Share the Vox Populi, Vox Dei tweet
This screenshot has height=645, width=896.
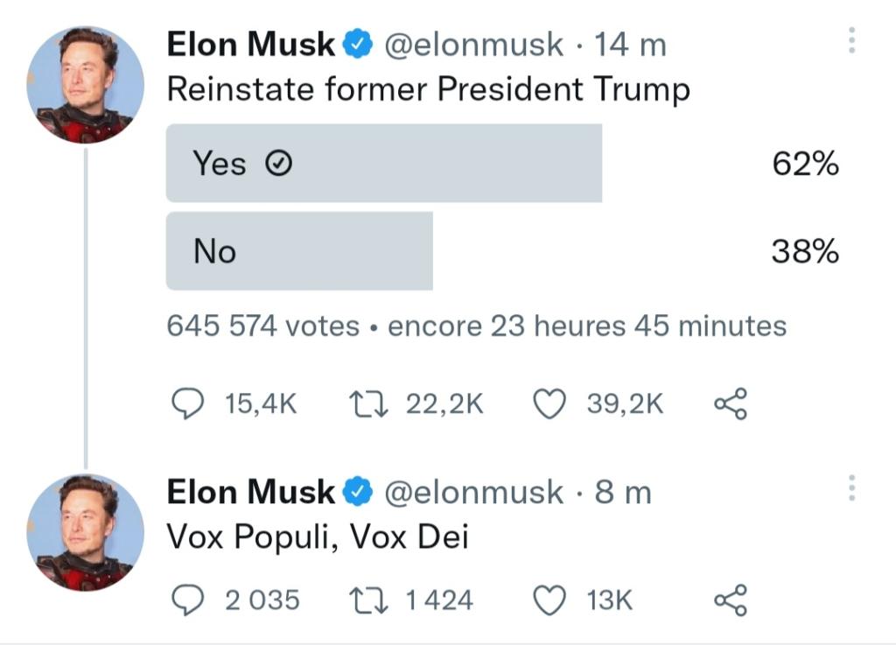pos(731,599)
